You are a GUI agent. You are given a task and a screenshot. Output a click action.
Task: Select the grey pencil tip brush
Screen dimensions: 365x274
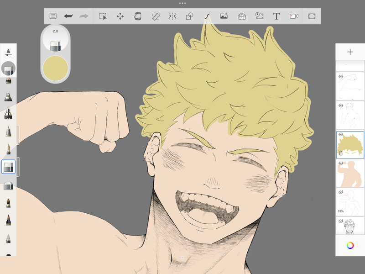(x=8, y=238)
